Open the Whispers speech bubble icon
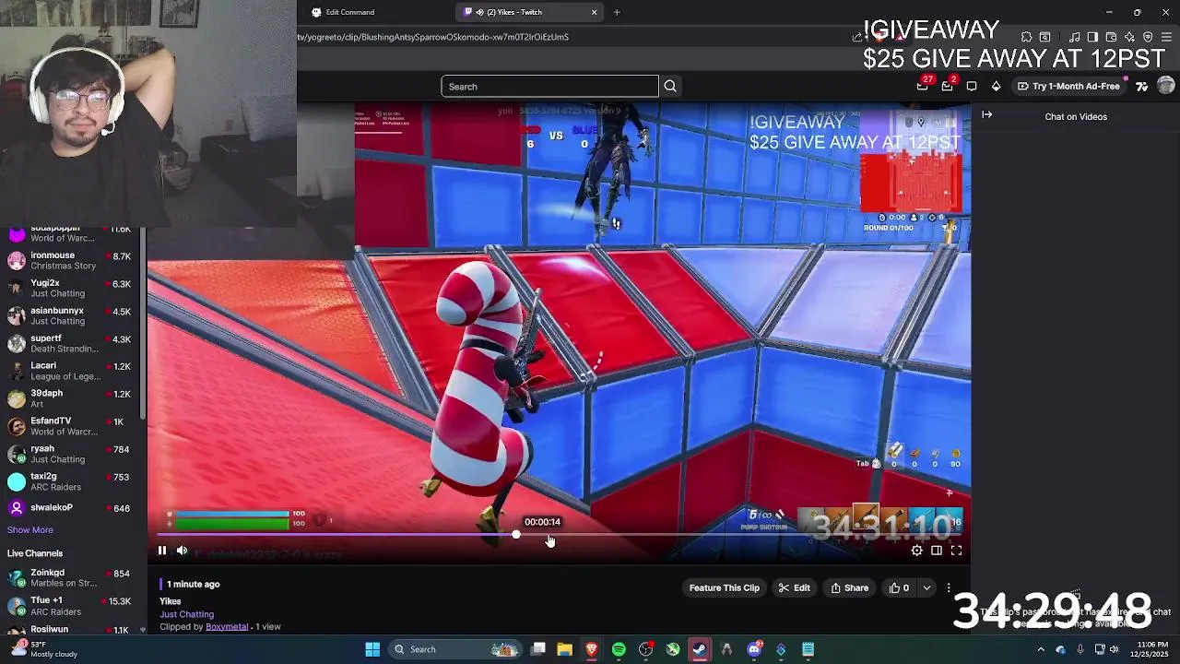Viewport: 1180px width, 664px height. pyautogui.click(x=972, y=86)
